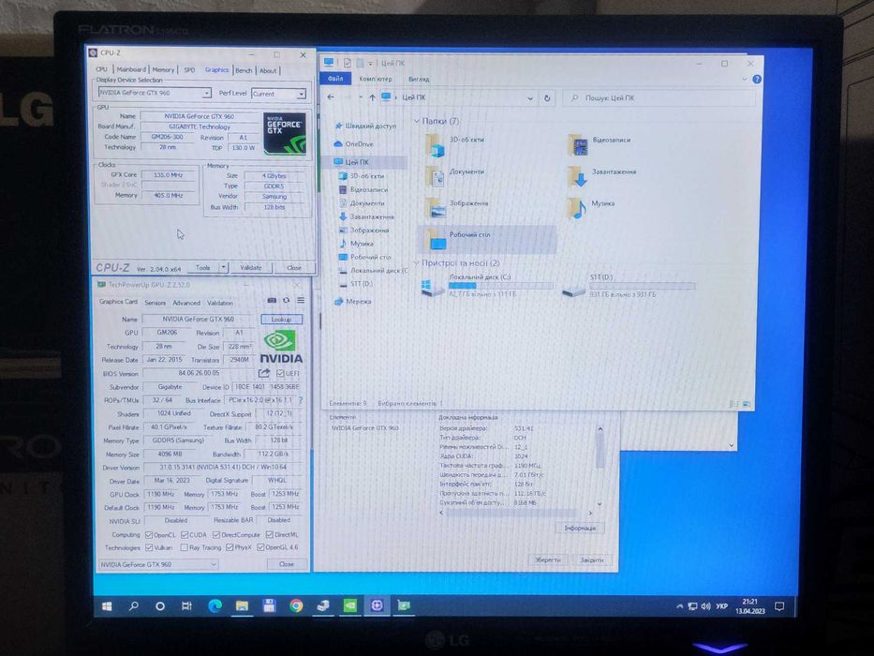Collapse the Пристрої та носії (2) group
The width and height of the screenshot is (874, 656).
pos(416,262)
